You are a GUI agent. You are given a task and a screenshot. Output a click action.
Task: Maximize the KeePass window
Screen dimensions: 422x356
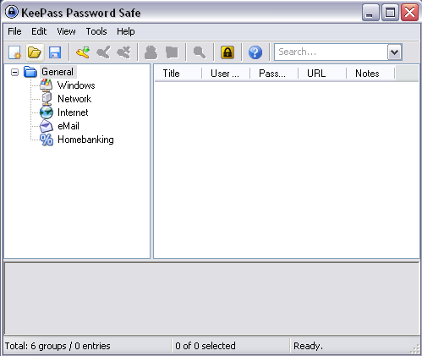[390, 13]
